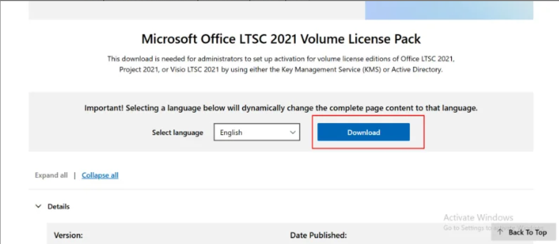Click the Important! language notice text
Screen dimensions: 559x244
[x=280, y=108]
